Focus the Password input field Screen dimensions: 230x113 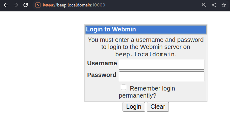[161, 76]
